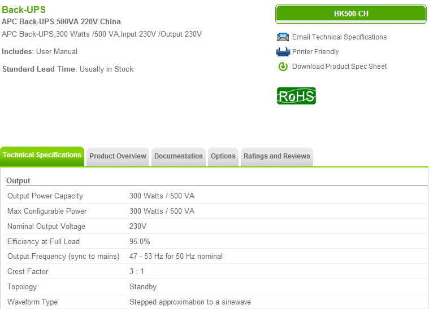Select the Standby topology value
Image resolution: width=429 pixels, height=309 pixels.
[x=143, y=287]
